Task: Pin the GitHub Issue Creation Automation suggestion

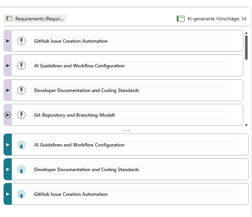Action: pyautogui.click(x=21, y=41)
